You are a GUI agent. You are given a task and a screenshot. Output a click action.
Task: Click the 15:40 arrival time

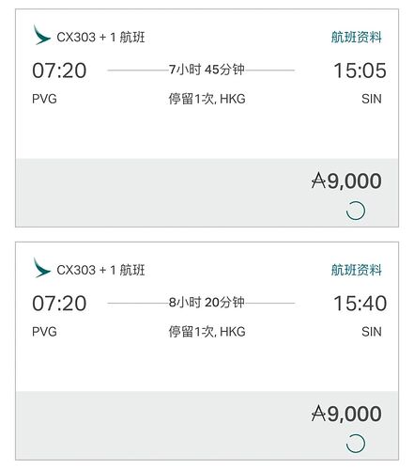pyautogui.click(x=360, y=304)
